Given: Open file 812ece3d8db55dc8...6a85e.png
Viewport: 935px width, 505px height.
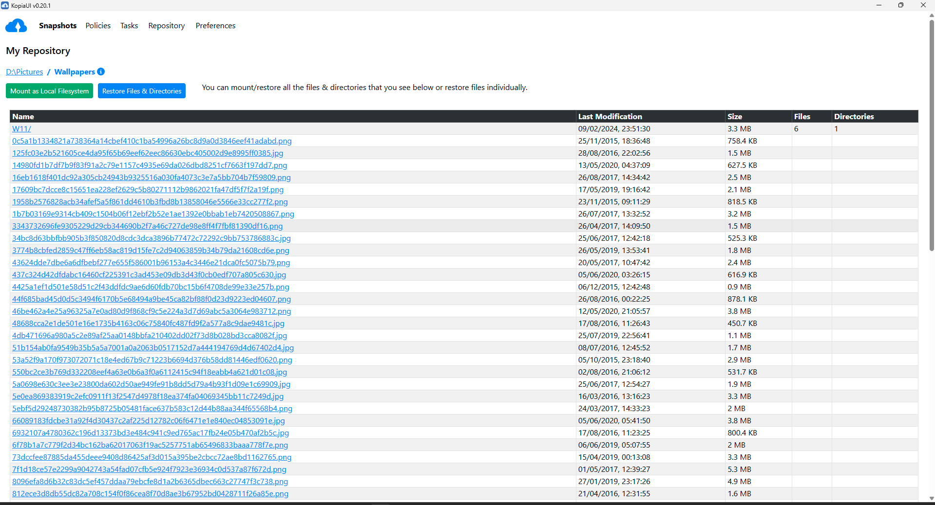Looking at the screenshot, I should pos(150,494).
